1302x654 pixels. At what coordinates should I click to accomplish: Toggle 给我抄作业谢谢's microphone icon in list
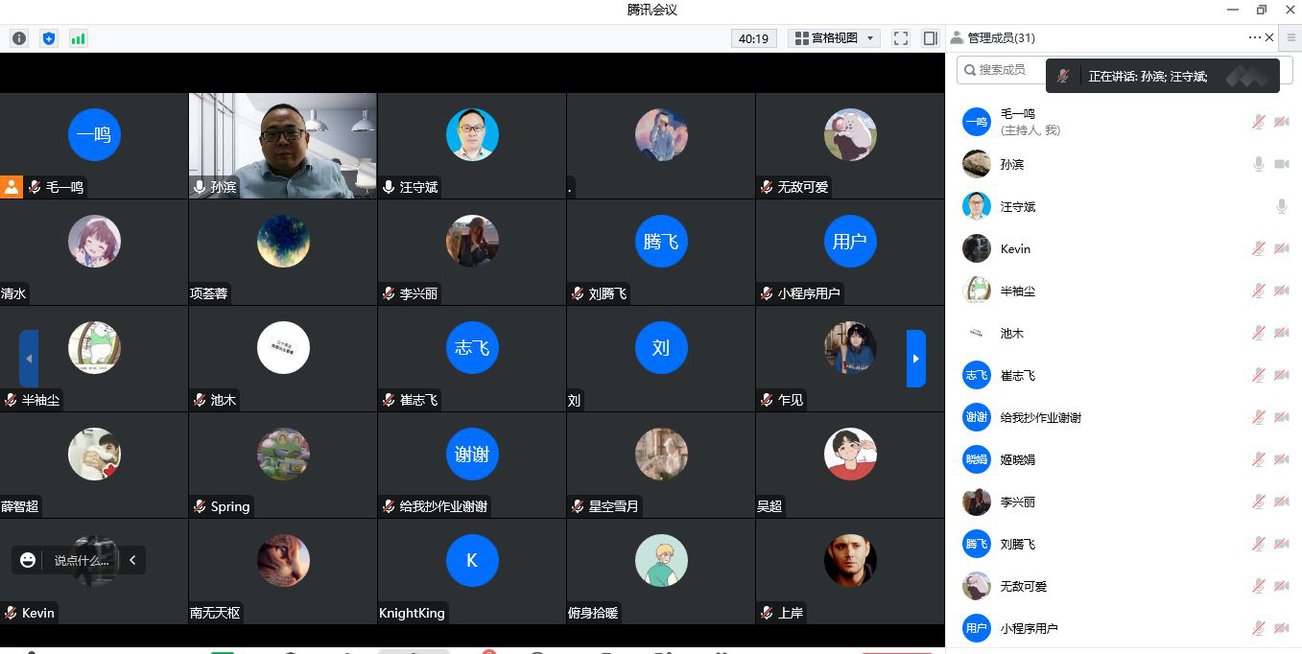1258,417
